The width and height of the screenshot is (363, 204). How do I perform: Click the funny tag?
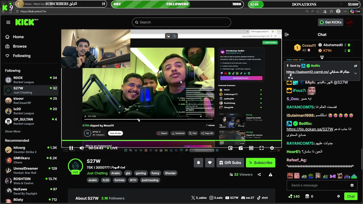[155, 173]
